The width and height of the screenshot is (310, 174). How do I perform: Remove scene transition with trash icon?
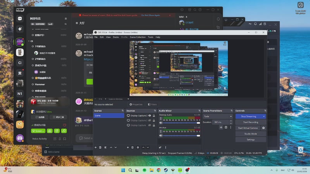coord(226,128)
